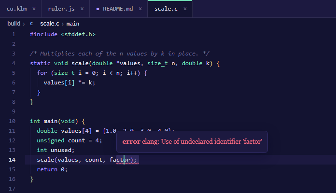The height and width of the screenshot is (193, 336).
Task: Click line number 14 in gutter
Action: 12,160
